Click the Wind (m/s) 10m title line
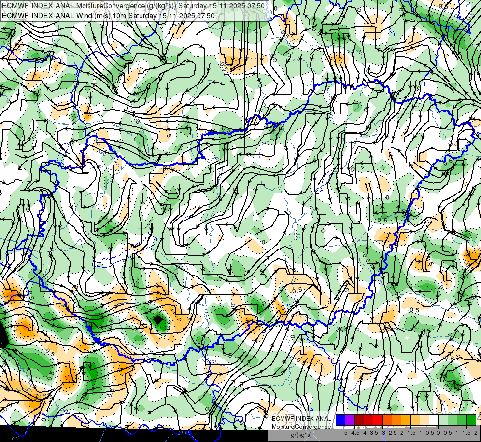Image resolution: width=481 pixels, height=442 pixels. click(108, 16)
